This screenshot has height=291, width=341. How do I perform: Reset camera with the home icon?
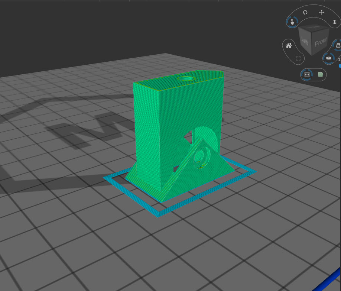coord(289,45)
